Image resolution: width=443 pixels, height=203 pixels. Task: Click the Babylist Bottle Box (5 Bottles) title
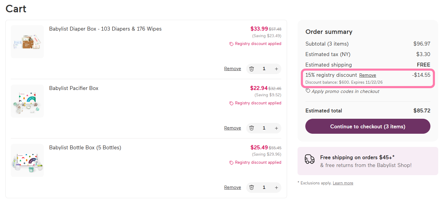pyautogui.click(x=85, y=148)
